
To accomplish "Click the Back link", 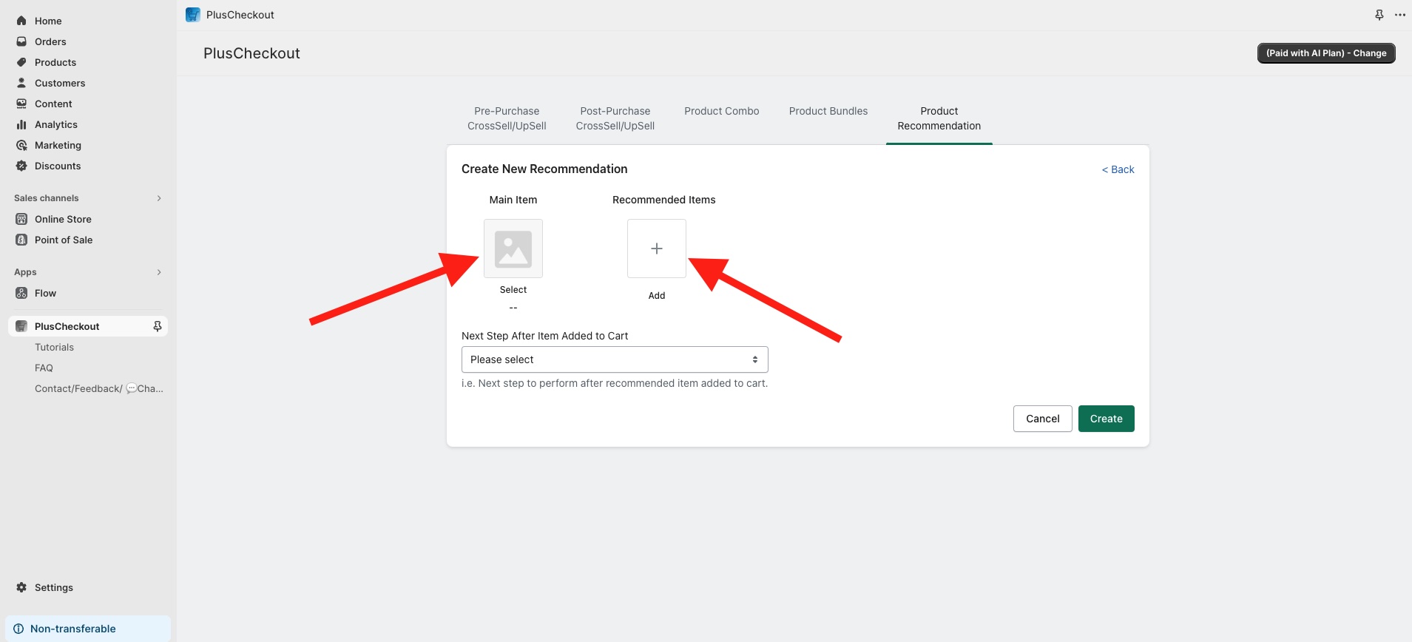I will click(x=1118, y=169).
